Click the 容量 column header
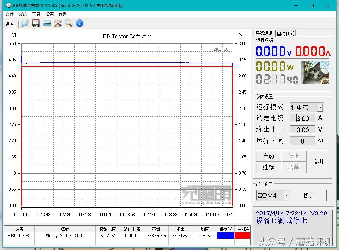 [x=156, y=229]
